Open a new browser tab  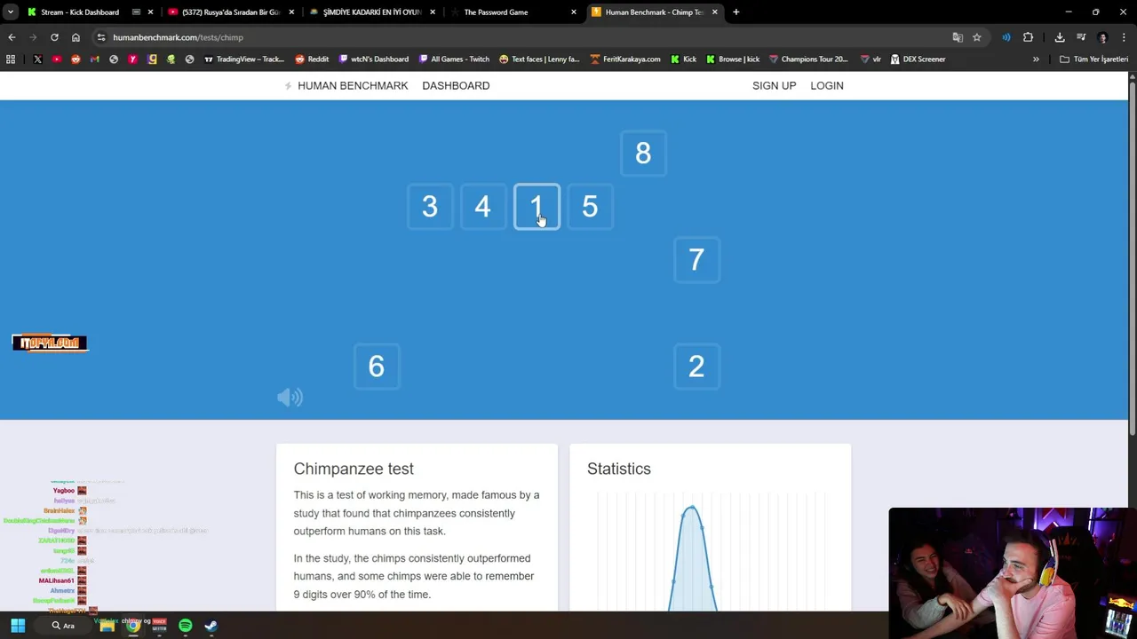[x=735, y=12]
